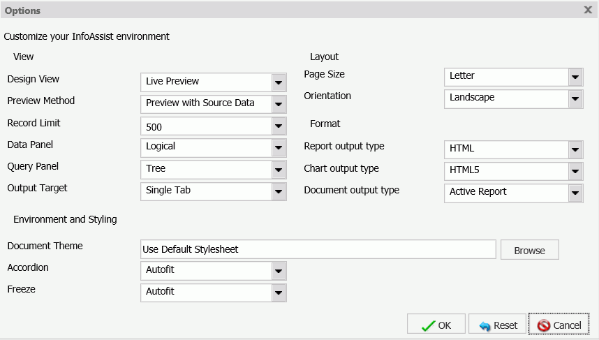Confirm settings with the OK button
The height and width of the screenshot is (340, 599).
pyautogui.click(x=436, y=324)
